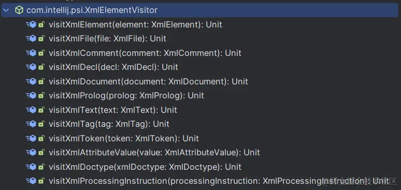Select the visitXmlProcessingInstruction method entry
Image resolution: width=401 pixels, height=190 pixels.
[x=219, y=181]
